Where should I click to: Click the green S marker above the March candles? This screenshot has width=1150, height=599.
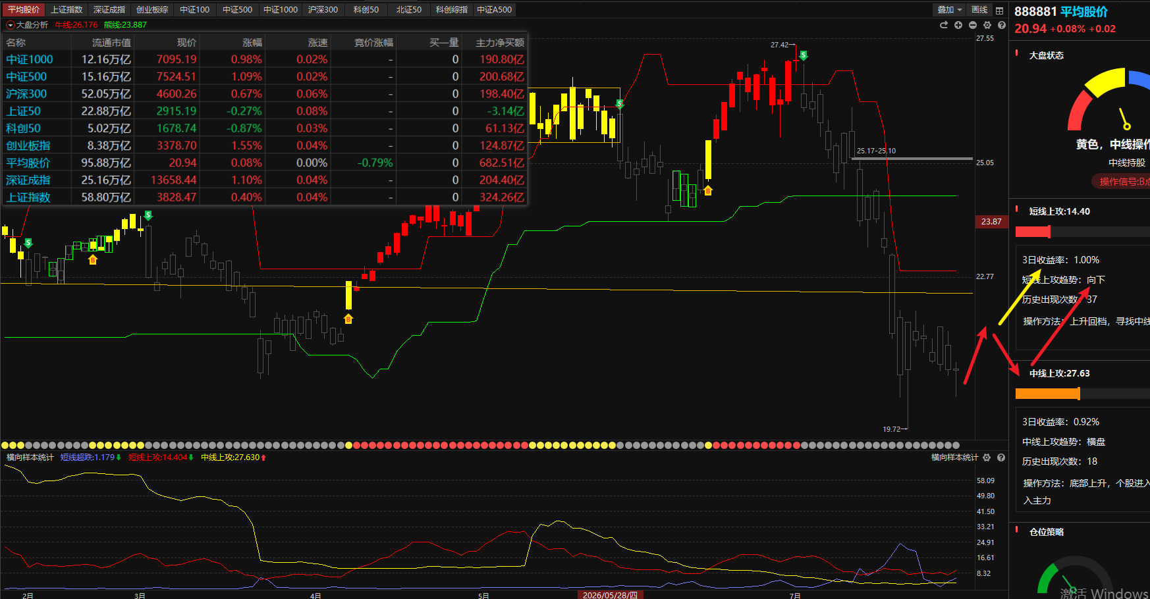[x=148, y=215]
